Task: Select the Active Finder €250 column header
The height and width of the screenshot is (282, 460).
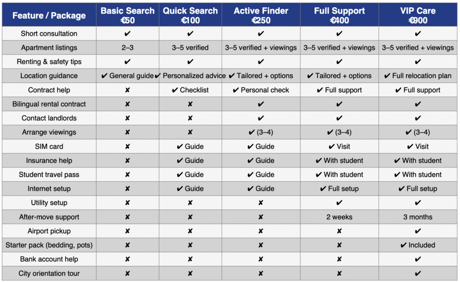Action: (261, 15)
